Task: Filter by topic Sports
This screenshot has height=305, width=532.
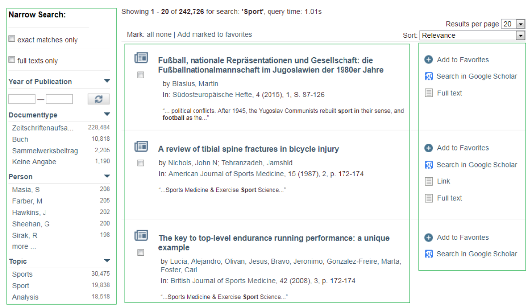Action: pos(22,274)
